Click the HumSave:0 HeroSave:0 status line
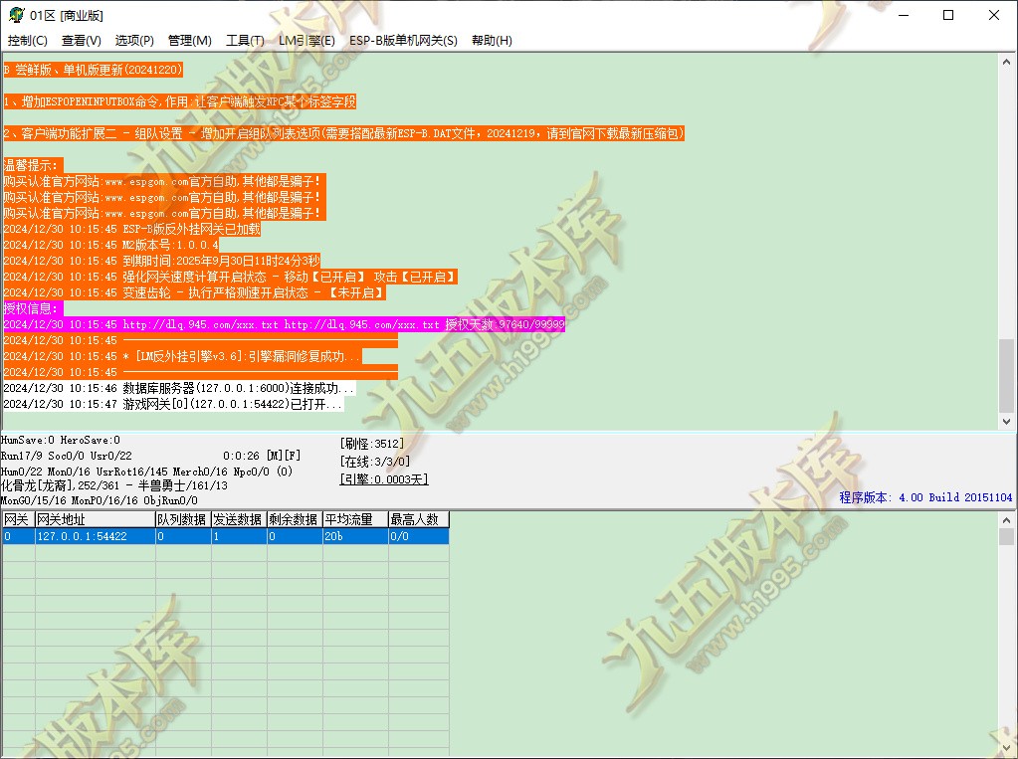Image resolution: width=1018 pixels, height=759 pixels. click(x=61, y=441)
